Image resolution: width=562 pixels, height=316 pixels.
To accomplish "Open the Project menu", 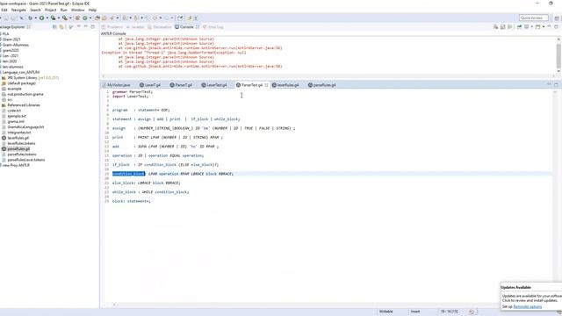I will (x=51, y=10).
